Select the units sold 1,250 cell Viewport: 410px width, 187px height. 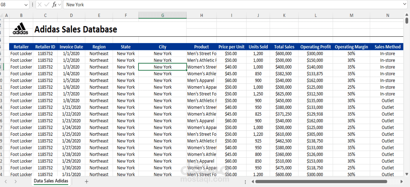pos(258,94)
